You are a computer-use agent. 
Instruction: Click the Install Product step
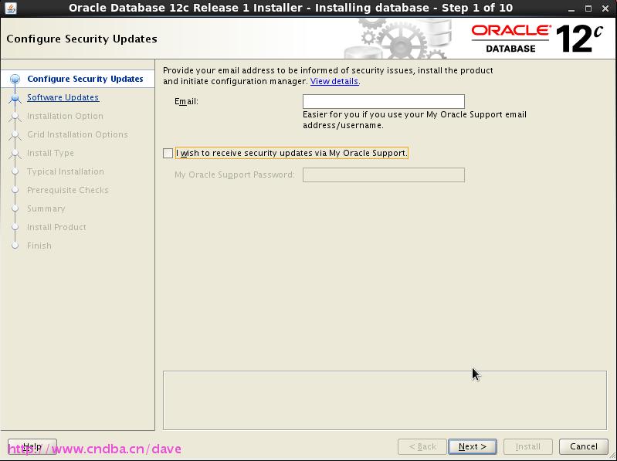56,227
